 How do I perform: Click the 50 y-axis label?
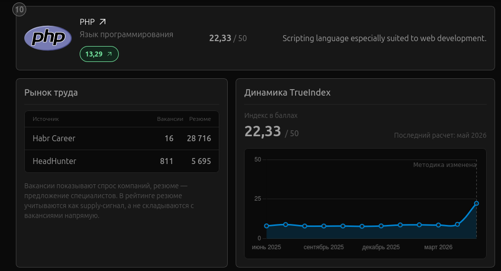[x=257, y=160]
